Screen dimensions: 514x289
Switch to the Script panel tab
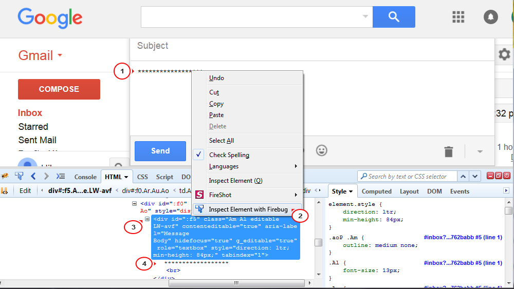tap(164, 177)
